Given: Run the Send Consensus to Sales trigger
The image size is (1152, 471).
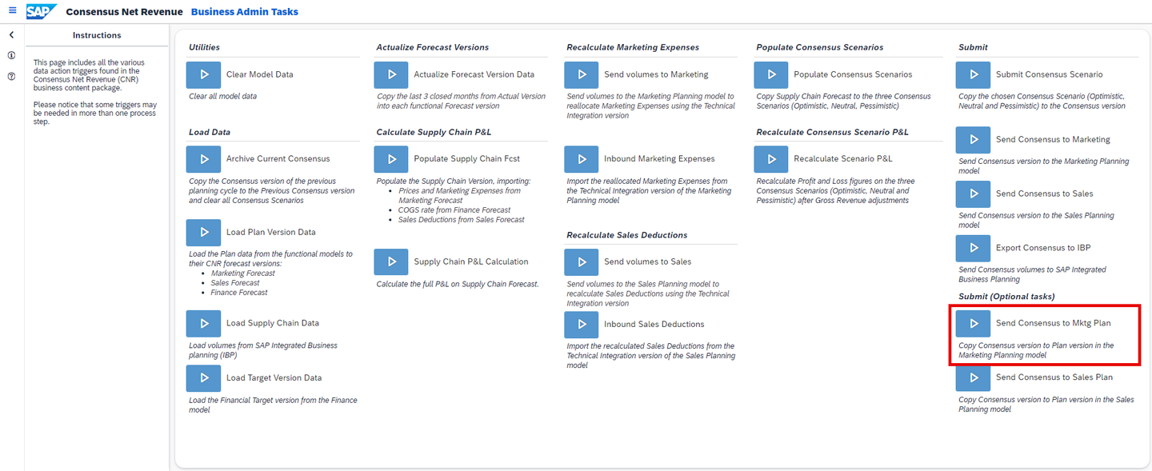Looking at the screenshot, I should pos(973,194).
